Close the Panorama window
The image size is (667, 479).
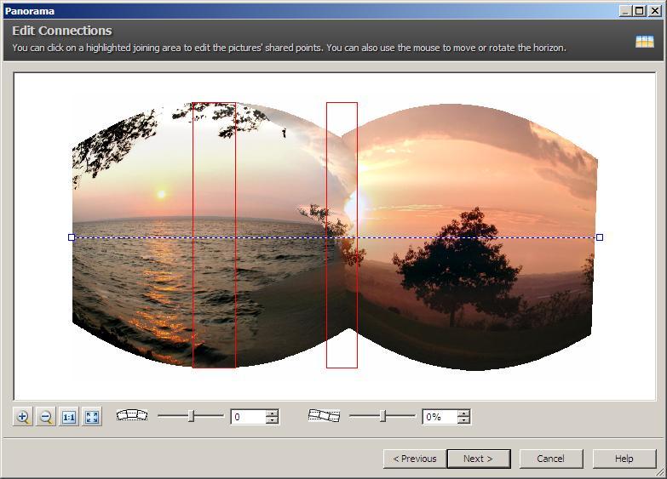click(655, 11)
